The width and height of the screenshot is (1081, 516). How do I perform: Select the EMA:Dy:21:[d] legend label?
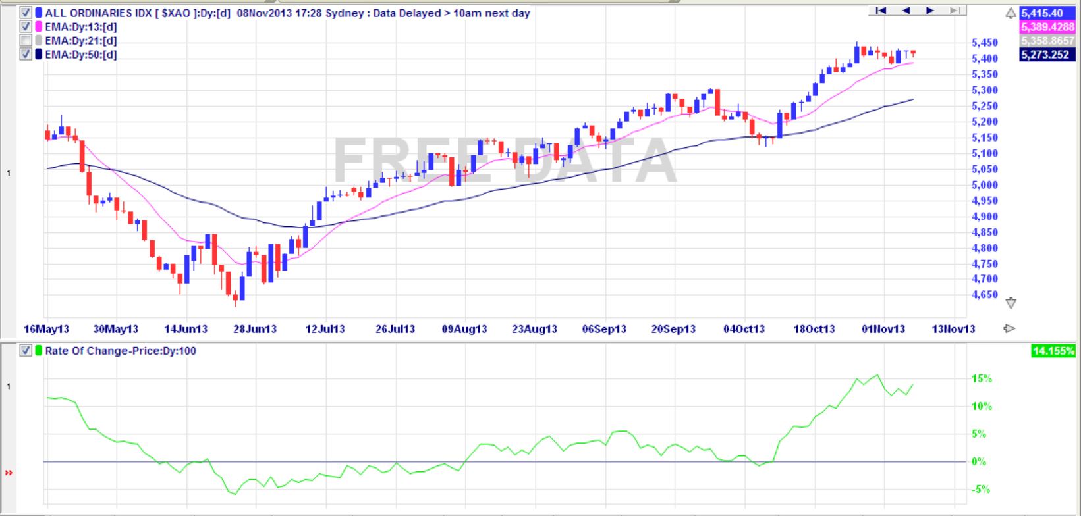tap(80, 41)
